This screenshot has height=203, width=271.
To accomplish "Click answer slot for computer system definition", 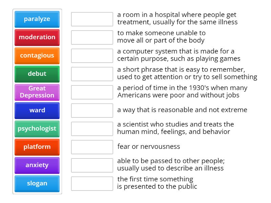I will pos(92,56).
